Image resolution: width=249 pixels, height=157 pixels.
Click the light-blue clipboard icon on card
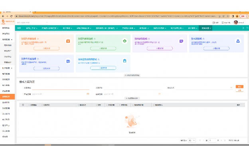(x=125, y=61)
